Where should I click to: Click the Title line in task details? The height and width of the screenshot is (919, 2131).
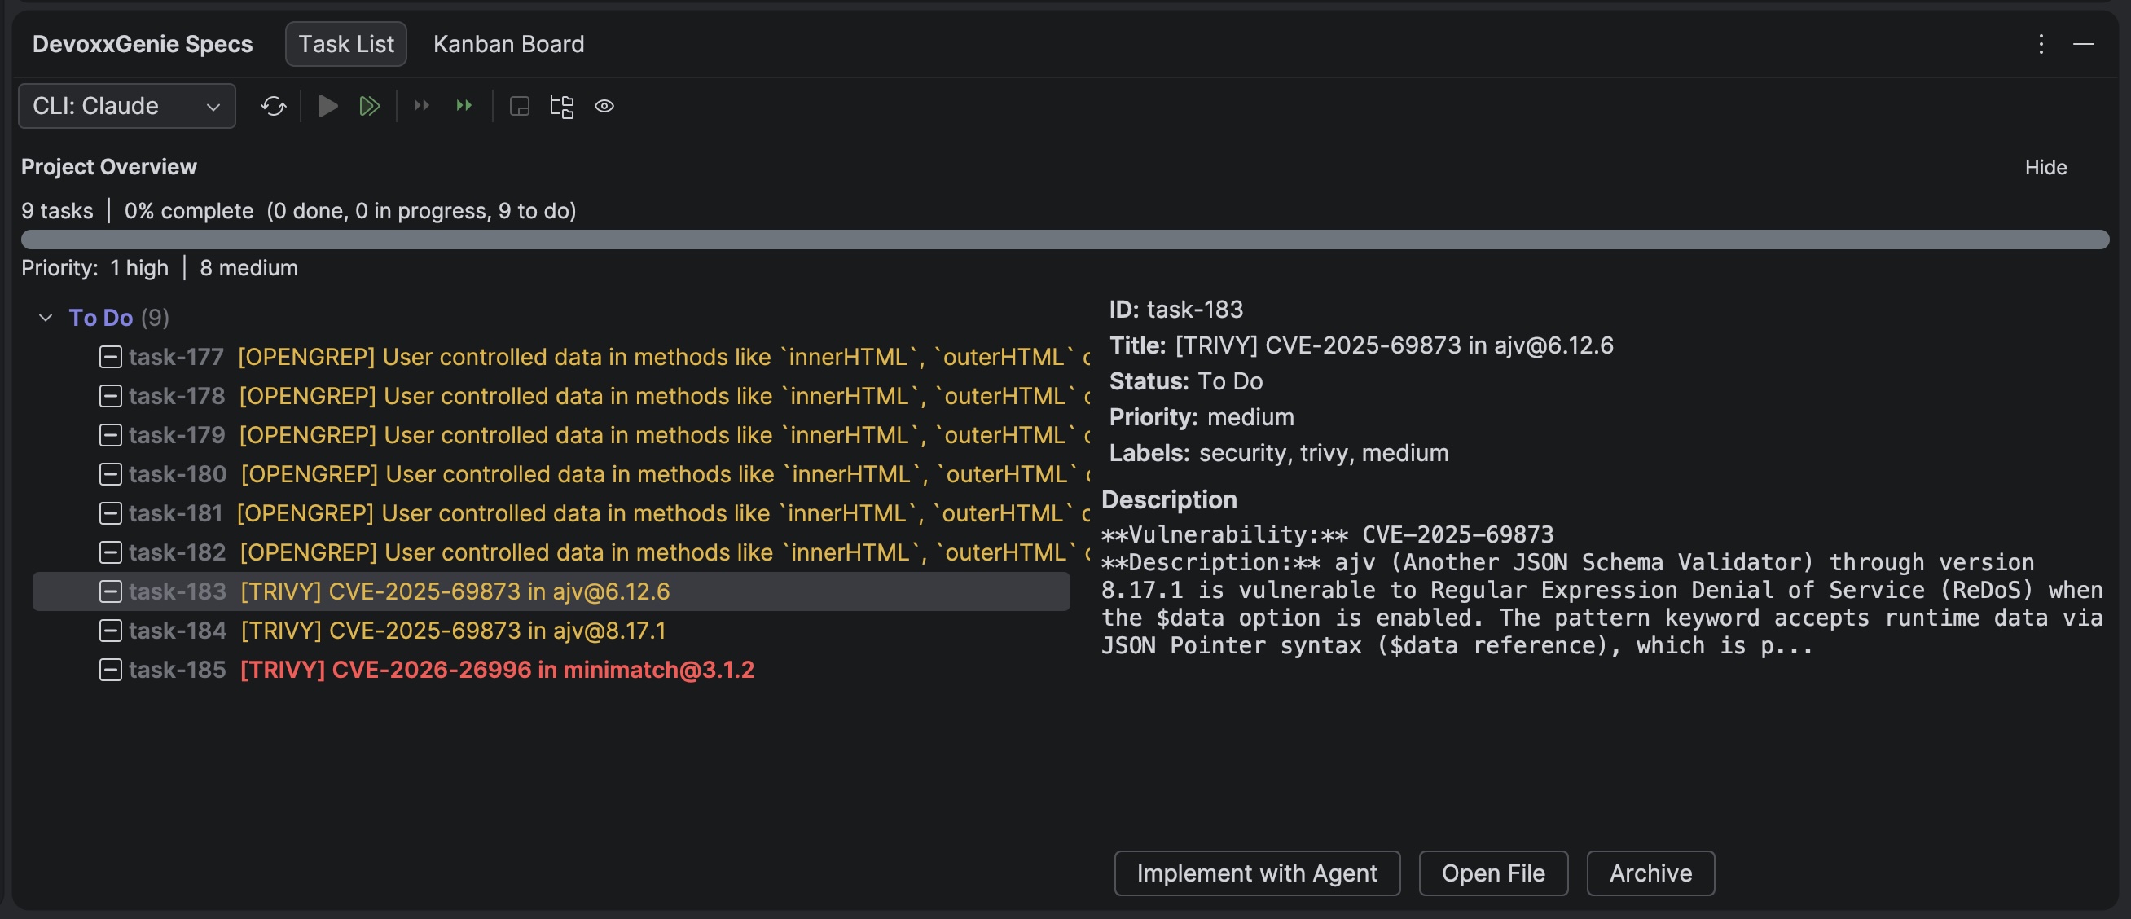(x=1361, y=345)
